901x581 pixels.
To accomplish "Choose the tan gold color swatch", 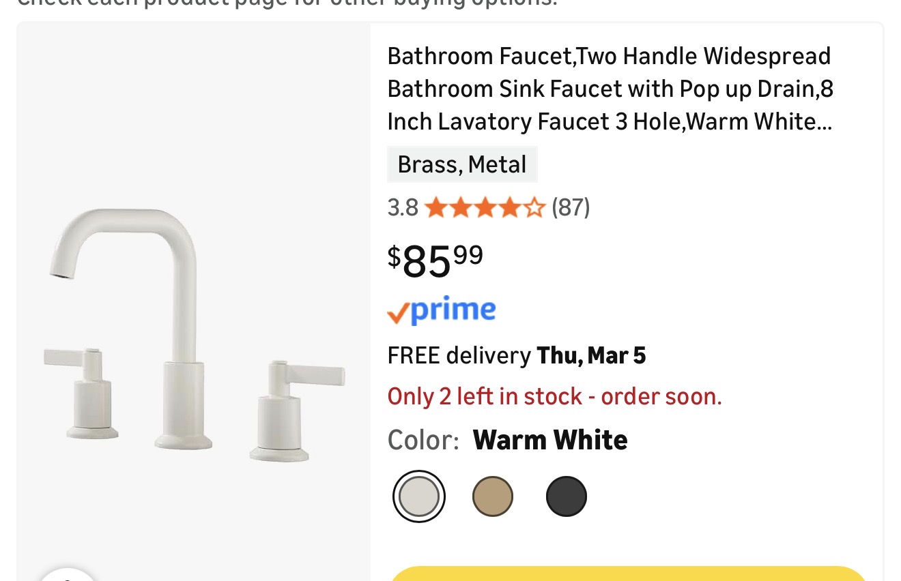I will (x=492, y=496).
